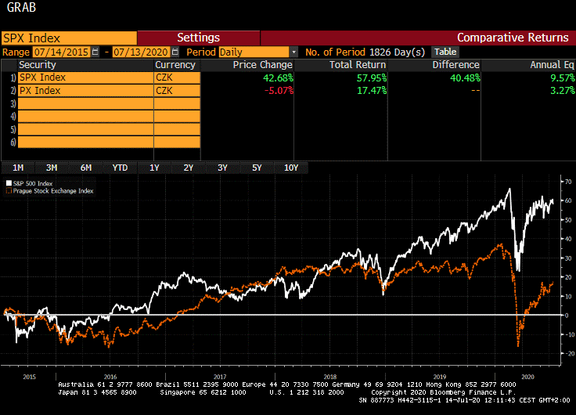Click the 17.47% total return value
Image resolution: width=576 pixels, height=415 pixels.
[x=372, y=90]
